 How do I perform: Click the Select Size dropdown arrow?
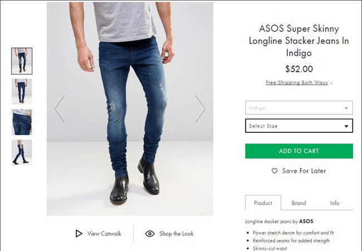click(x=347, y=127)
